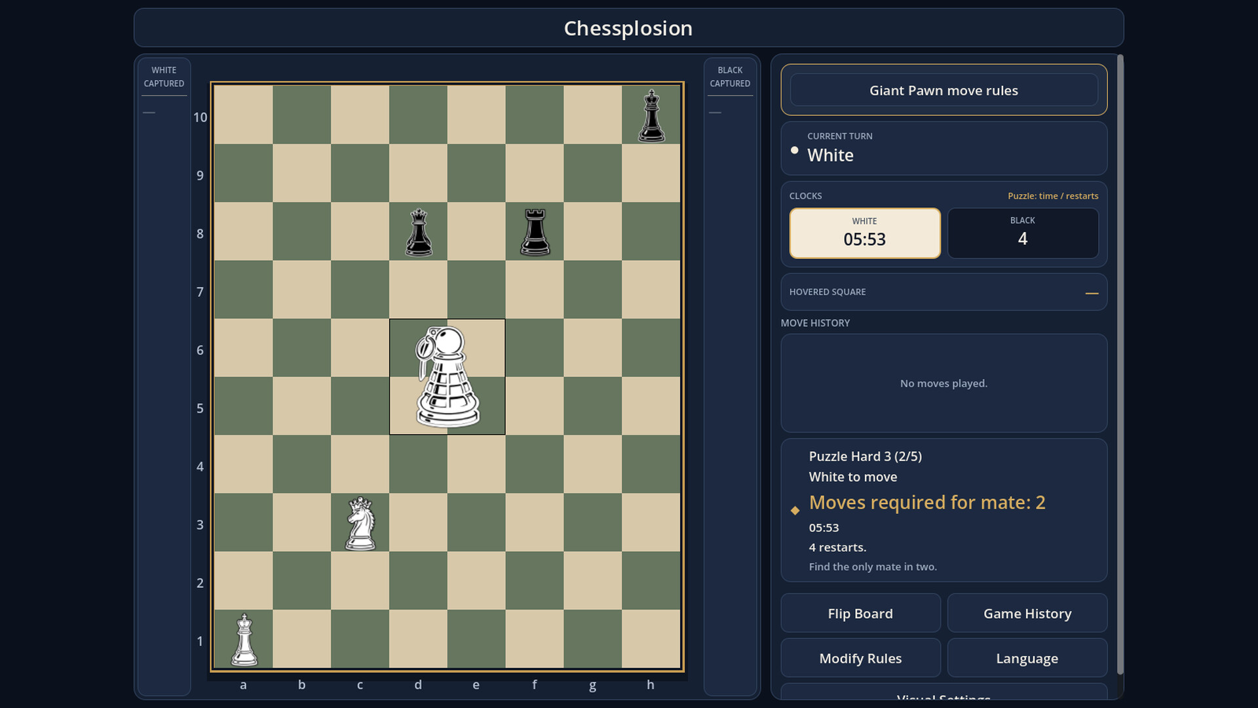
Task: Click the white turn indicator dot
Action: click(x=794, y=150)
